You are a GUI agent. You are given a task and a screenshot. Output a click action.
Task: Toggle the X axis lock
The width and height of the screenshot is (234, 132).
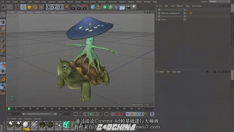point(49,7)
